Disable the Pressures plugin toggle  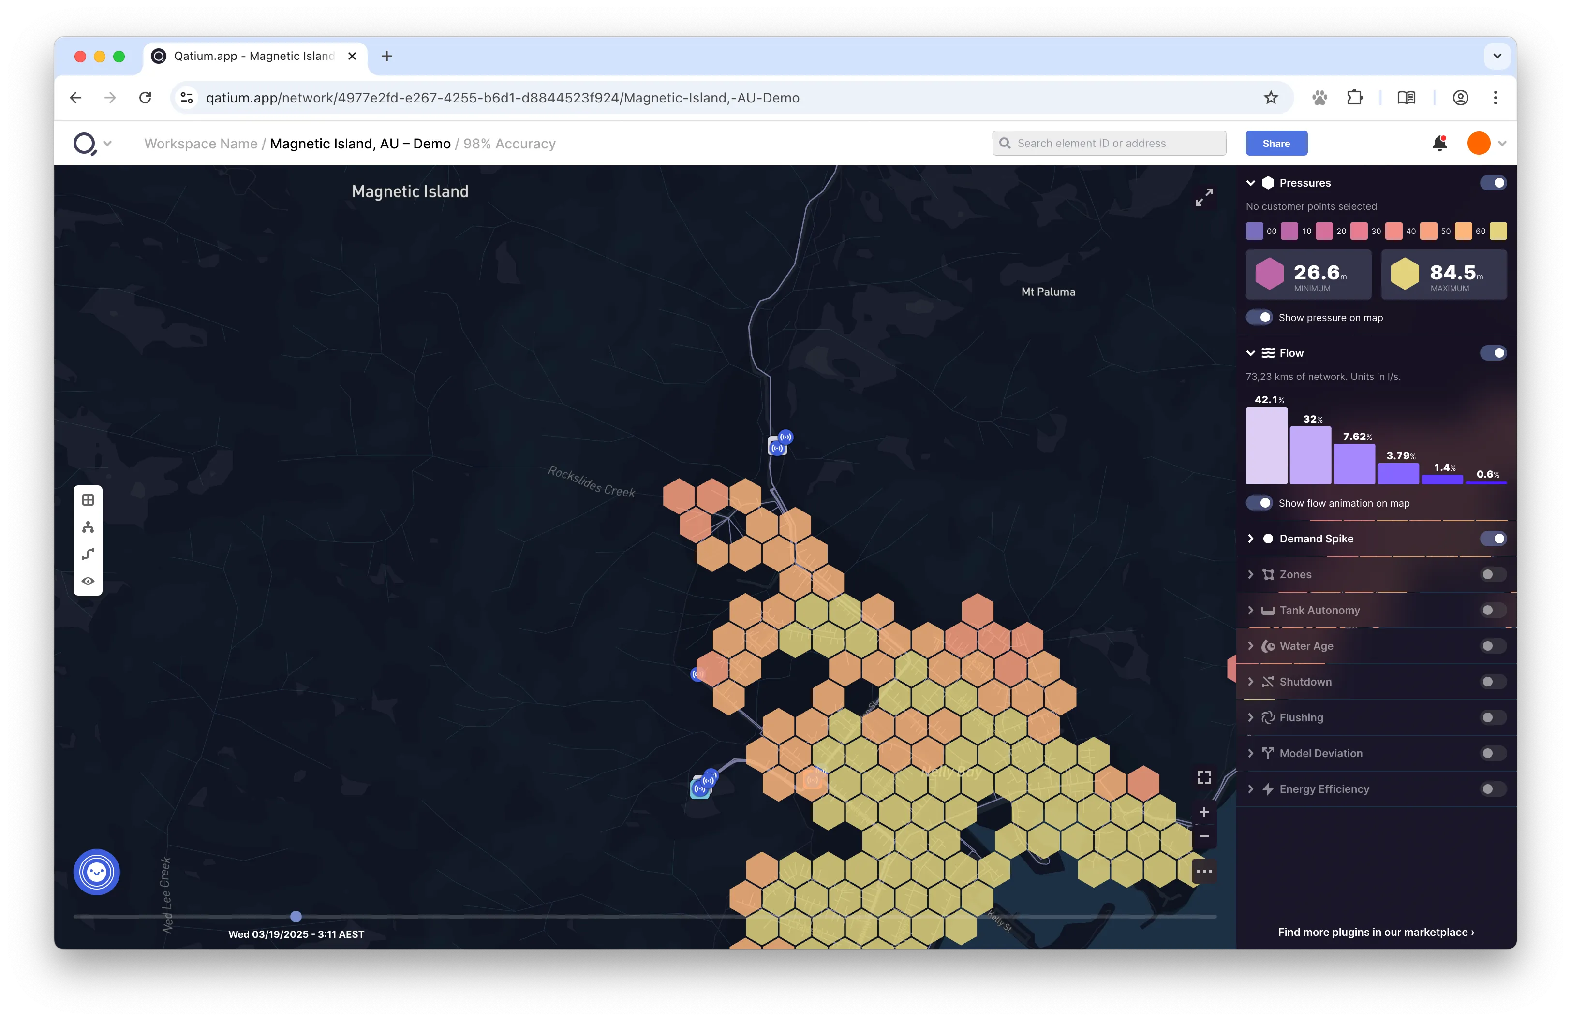pos(1493,183)
